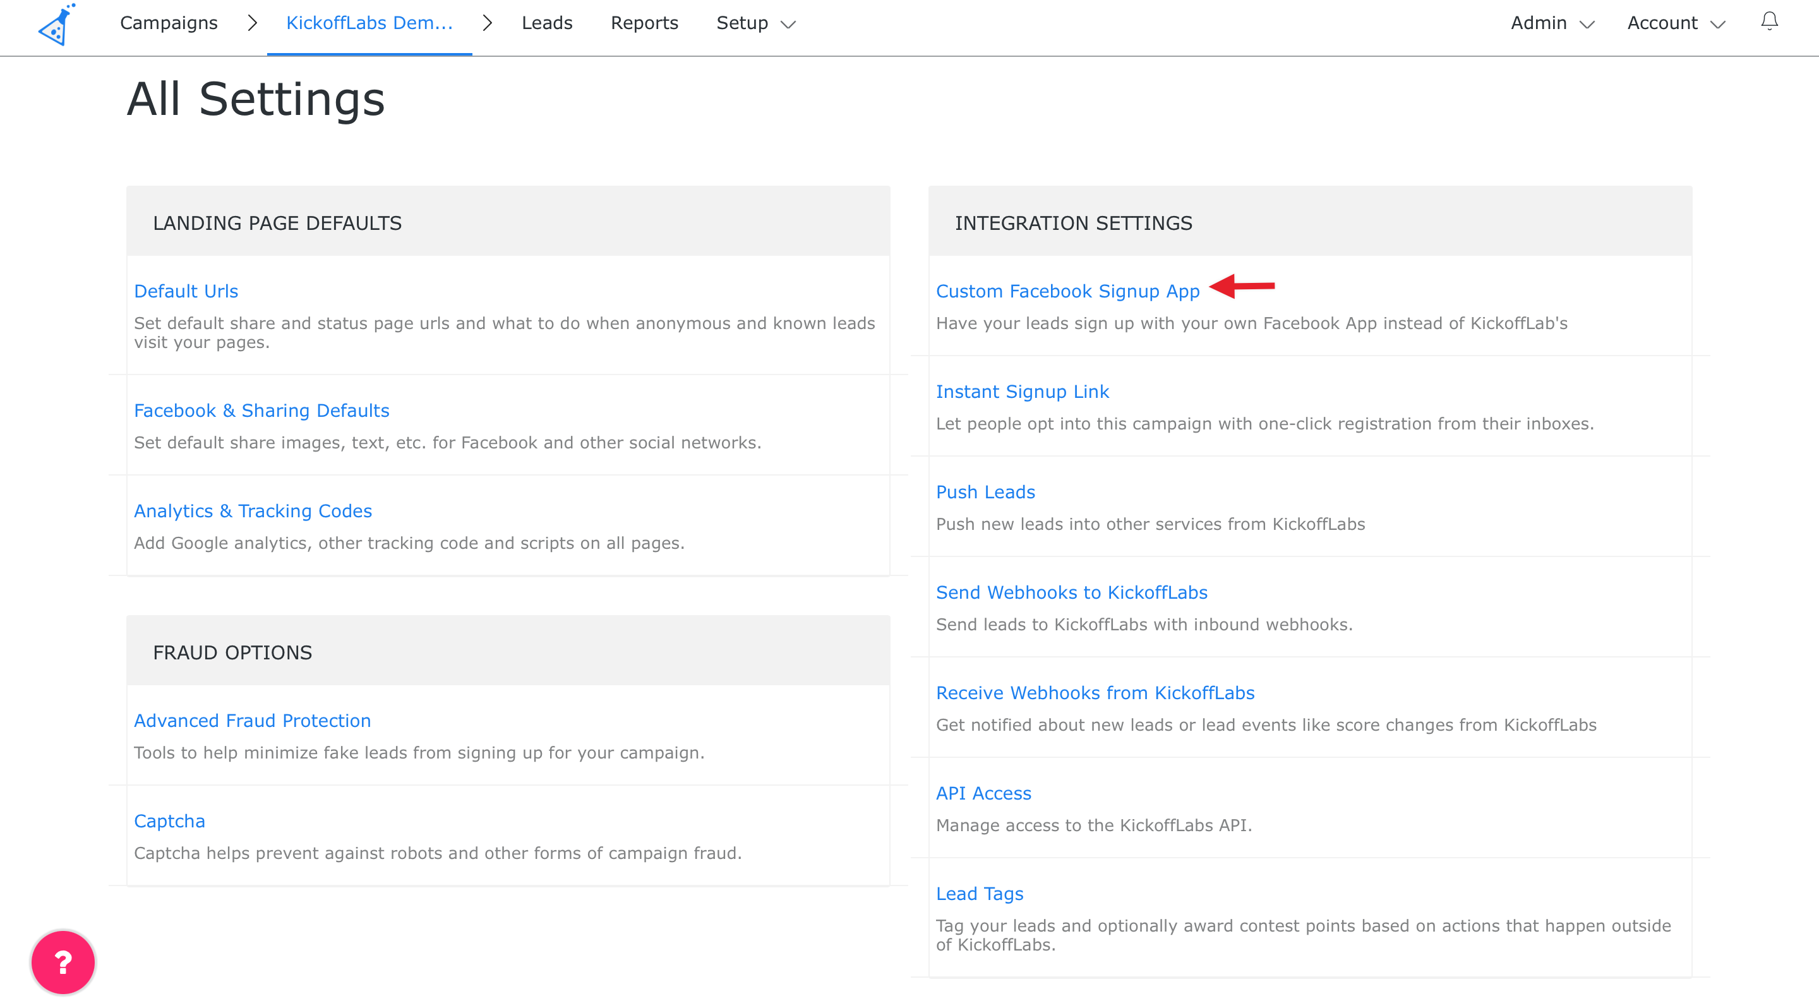Open the Instant Signup Link setting

point(1023,391)
